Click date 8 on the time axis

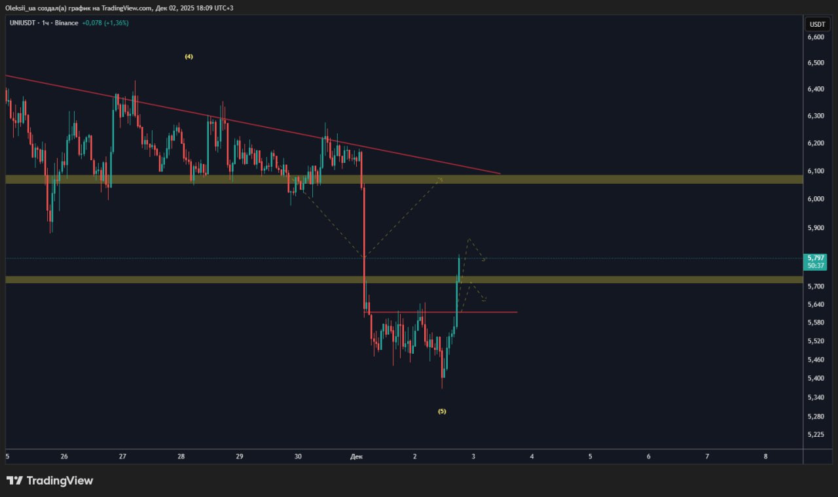coord(765,456)
